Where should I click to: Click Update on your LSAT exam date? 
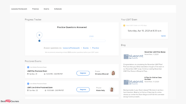[163, 36]
